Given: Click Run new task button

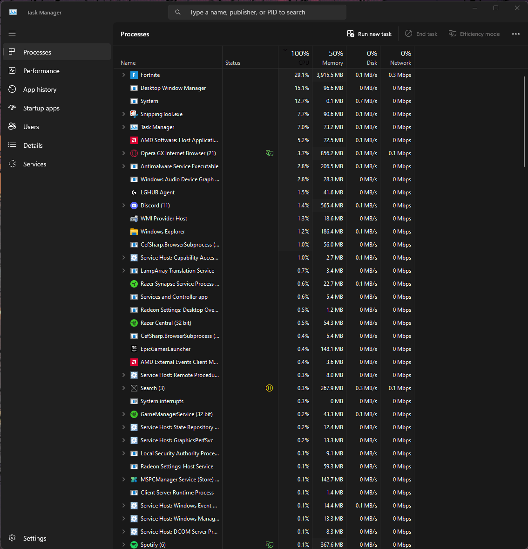Looking at the screenshot, I should point(370,34).
